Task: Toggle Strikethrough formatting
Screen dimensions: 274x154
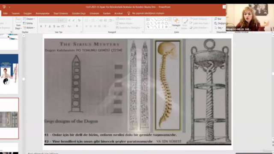Action: [x=58, y=27]
